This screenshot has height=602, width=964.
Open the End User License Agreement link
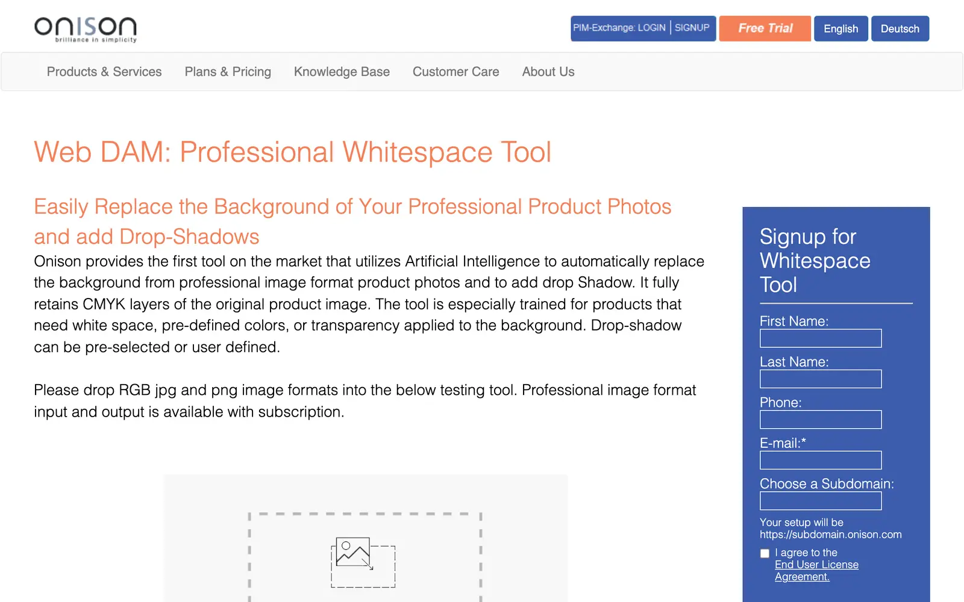click(816, 571)
